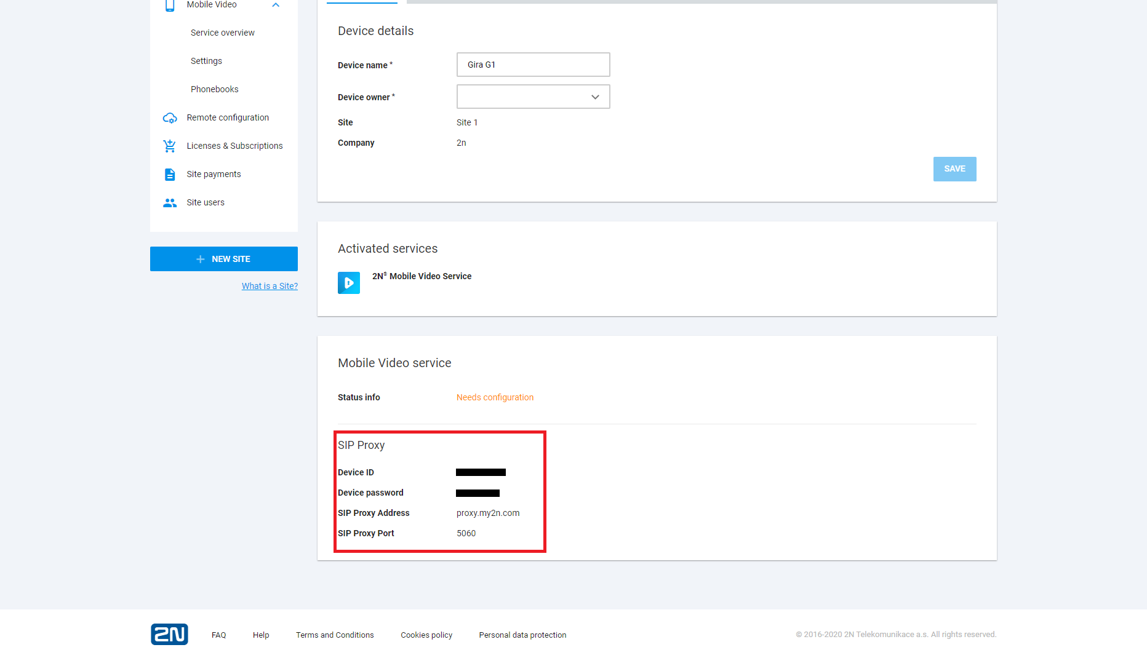Go to Settings under Mobile Video
Image resolution: width=1147 pixels, height=658 pixels.
tap(206, 61)
